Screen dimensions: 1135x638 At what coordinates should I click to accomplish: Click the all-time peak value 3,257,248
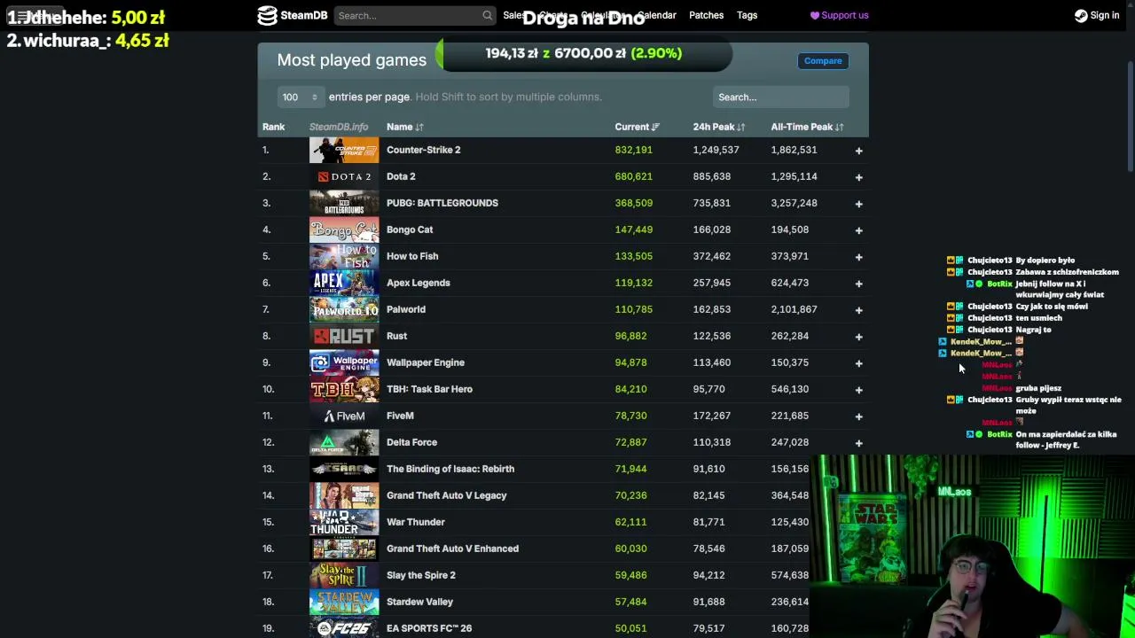794,203
